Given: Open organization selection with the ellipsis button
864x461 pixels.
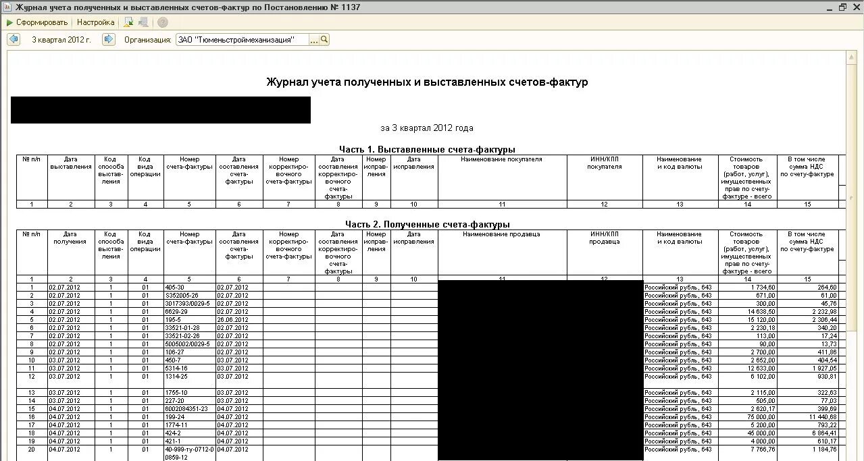Looking at the screenshot, I should (x=313, y=40).
